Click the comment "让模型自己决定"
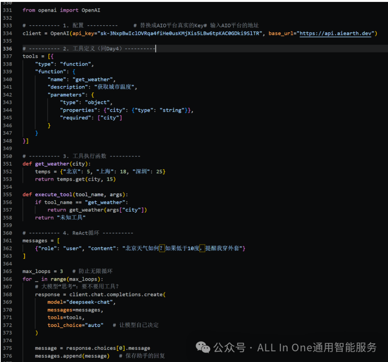Screen dimensions: 388x362 (139, 325)
